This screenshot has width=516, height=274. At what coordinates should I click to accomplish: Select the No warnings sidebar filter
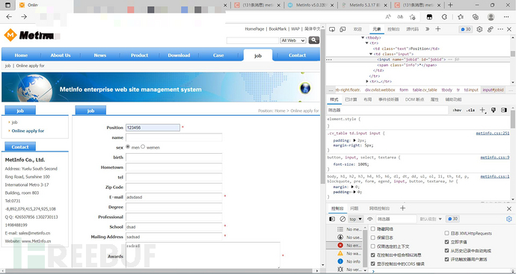345,254
